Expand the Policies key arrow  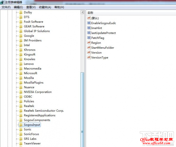[x=17, y=101]
